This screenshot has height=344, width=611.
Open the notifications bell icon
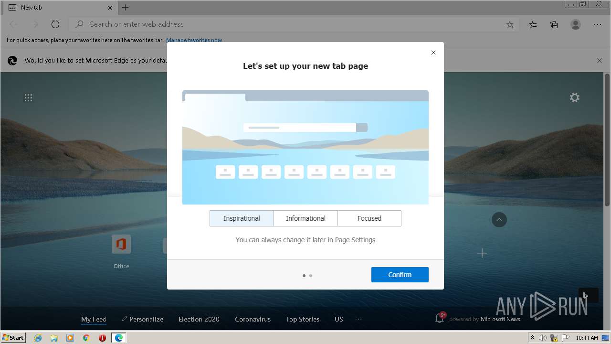pyautogui.click(x=440, y=318)
